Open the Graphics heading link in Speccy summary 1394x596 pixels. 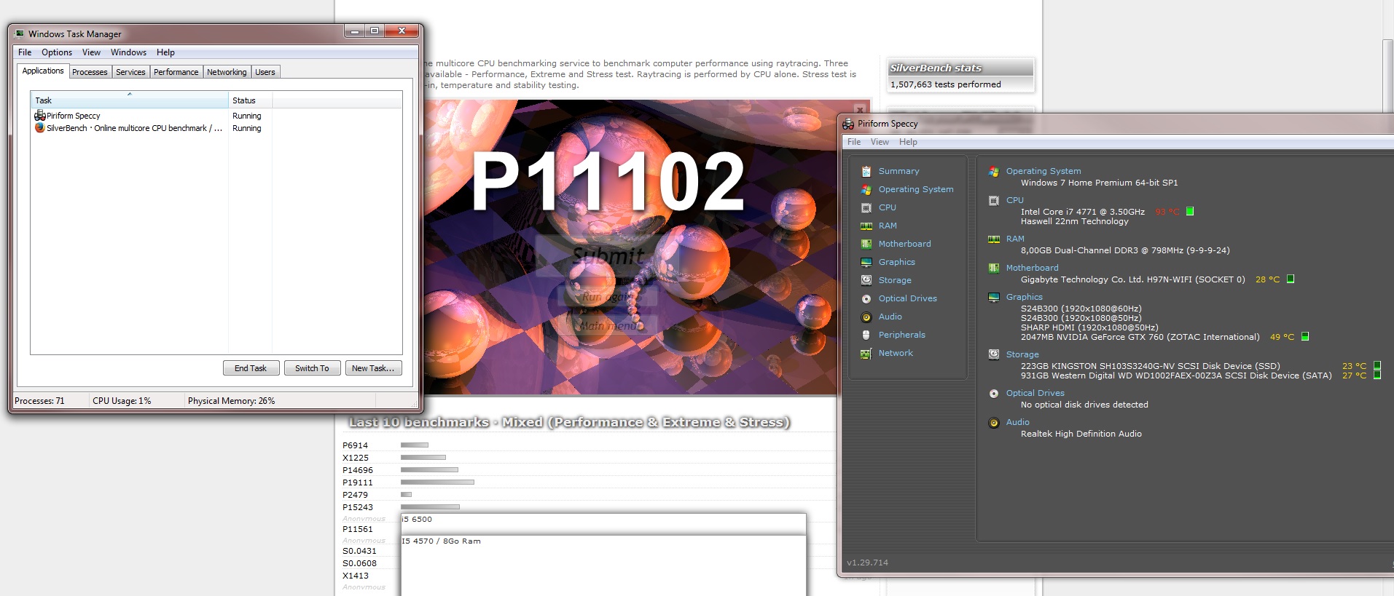(x=1025, y=297)
